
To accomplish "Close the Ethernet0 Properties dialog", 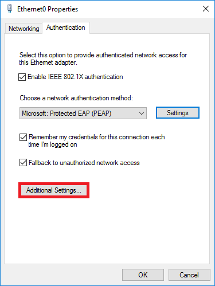I will point(206,9).
